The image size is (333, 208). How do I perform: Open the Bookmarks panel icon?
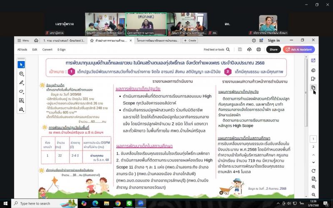(313, 79)
